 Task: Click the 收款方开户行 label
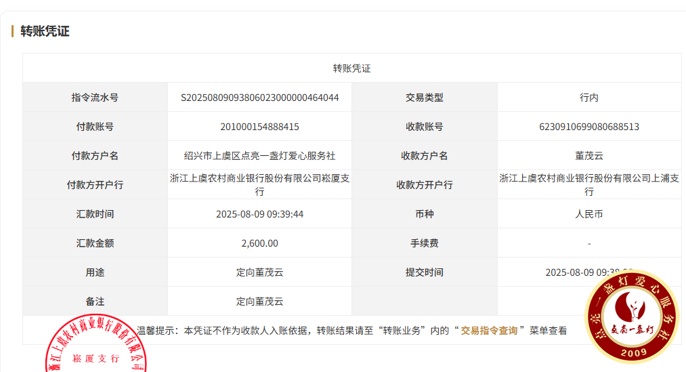425,185
